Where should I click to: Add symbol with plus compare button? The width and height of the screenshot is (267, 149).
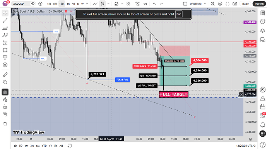pyautogui.click(x=40, y=3)
